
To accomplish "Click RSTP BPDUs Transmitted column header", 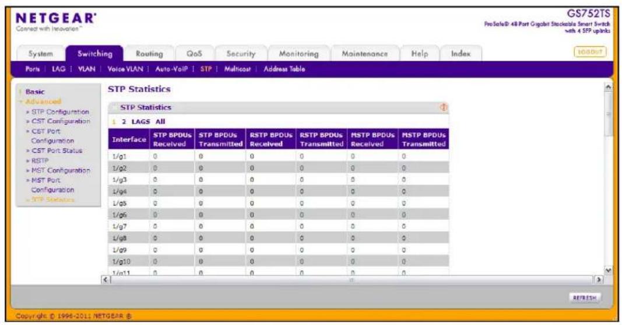I will tap(321, 139).
